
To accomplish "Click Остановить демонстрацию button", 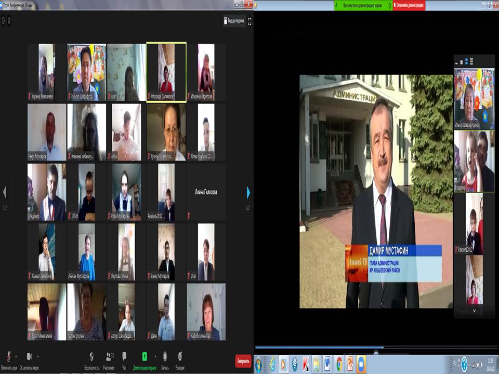I will click(x=409, y=5).
